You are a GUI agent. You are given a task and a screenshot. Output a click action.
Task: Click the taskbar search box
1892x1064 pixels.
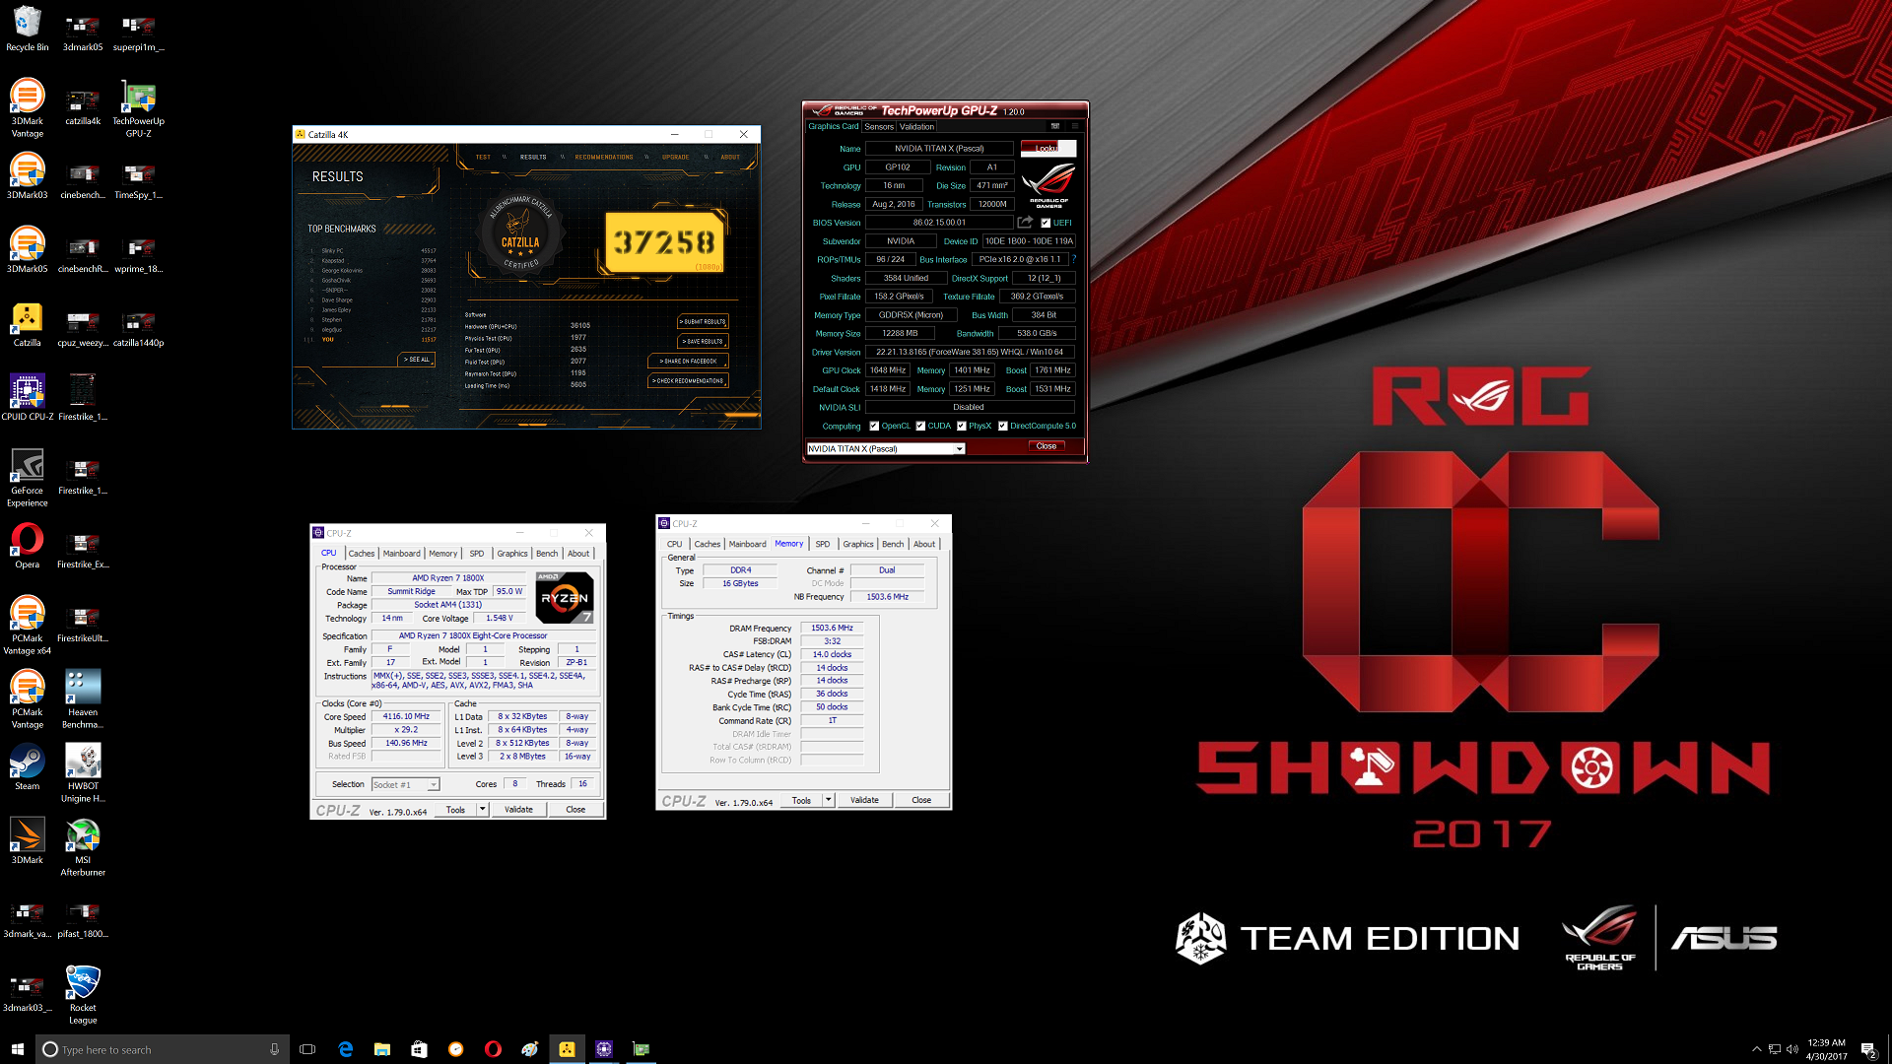pos(163,1049)
